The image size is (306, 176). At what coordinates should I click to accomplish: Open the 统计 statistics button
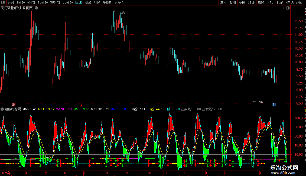(x=251, y=2)
